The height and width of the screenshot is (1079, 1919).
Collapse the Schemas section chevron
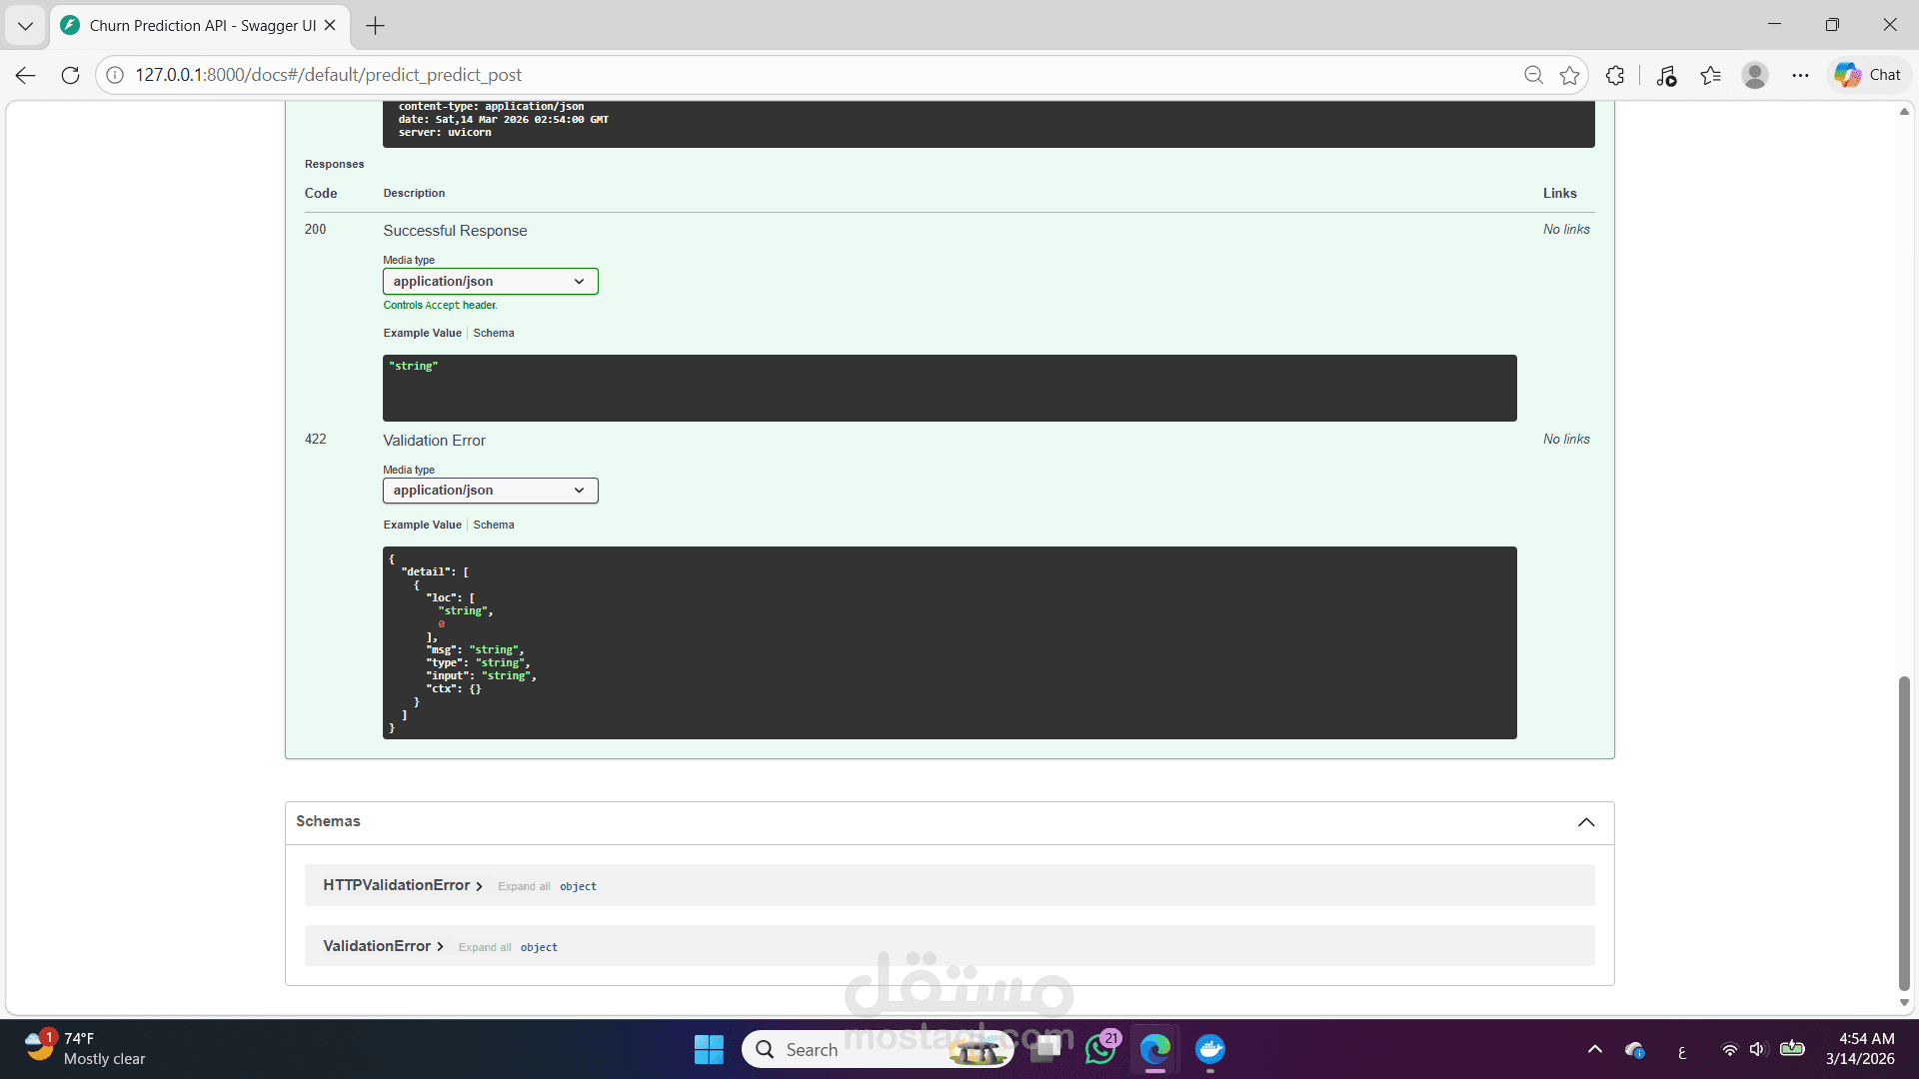(x=1586, y=822)
